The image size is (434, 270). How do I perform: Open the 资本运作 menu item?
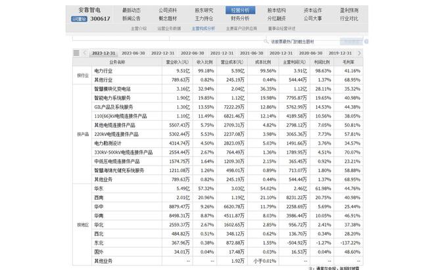(313, 11)
